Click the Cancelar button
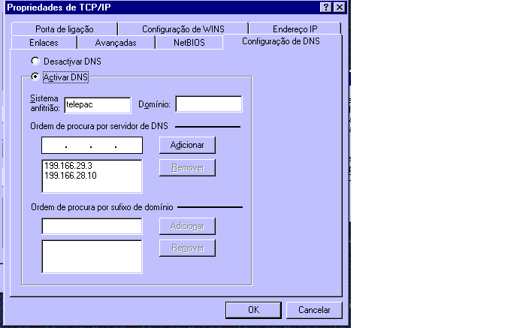This screenshot has width=526, height=328. point(314,310)
